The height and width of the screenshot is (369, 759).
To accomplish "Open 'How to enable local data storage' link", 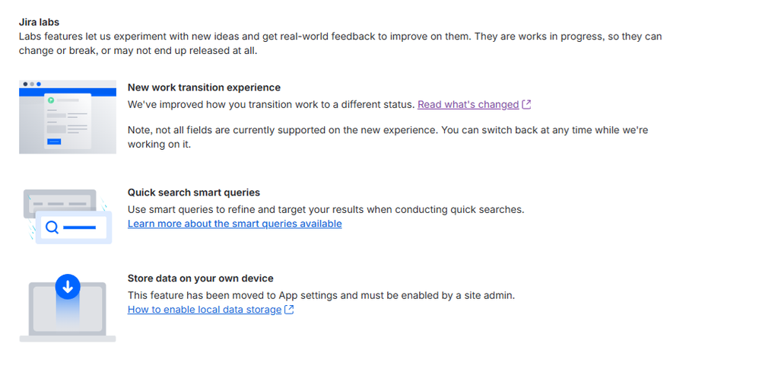I will (205, 310).
